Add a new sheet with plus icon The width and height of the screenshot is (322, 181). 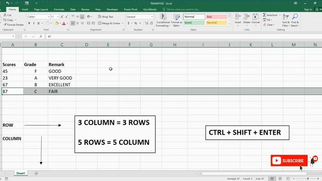pyautogui.click(x=36, y=173)
